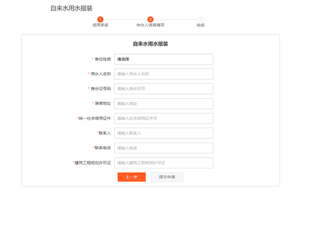Click into the 身份证号码 input field
319x238 pixels.
(x=163, y=89)
